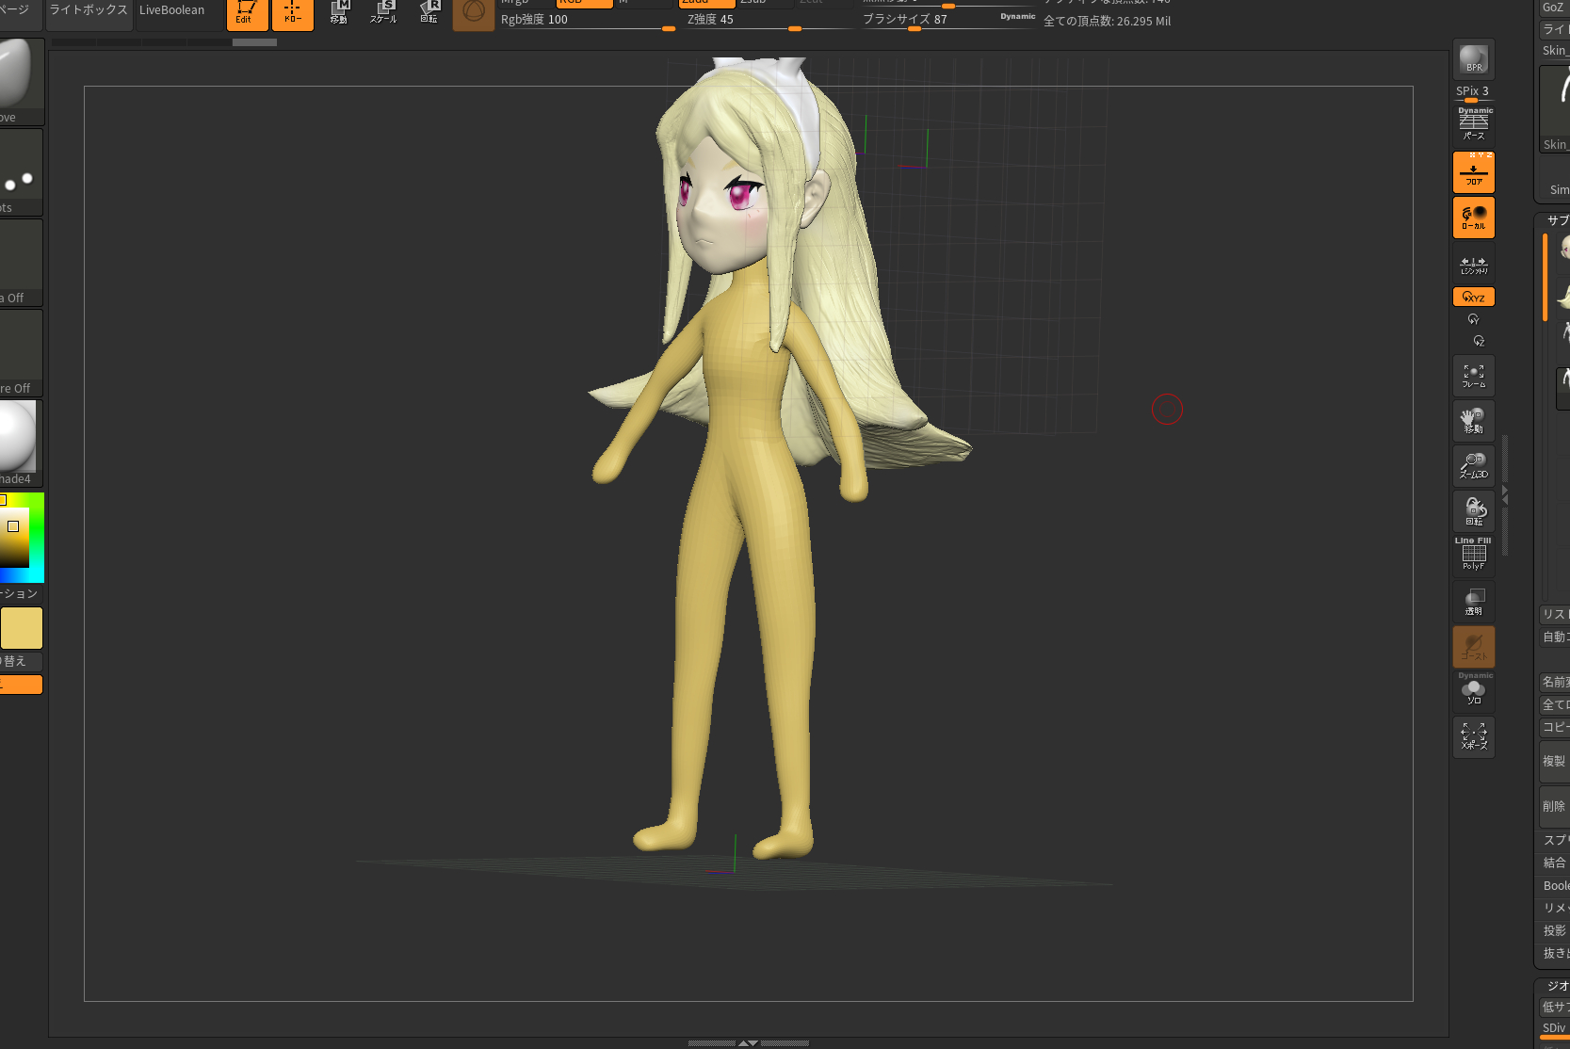The height and width of the screenshot is (1049, 1570).
Task: Select the Scale (スケール) transform tool
Action: click(383, 12)
